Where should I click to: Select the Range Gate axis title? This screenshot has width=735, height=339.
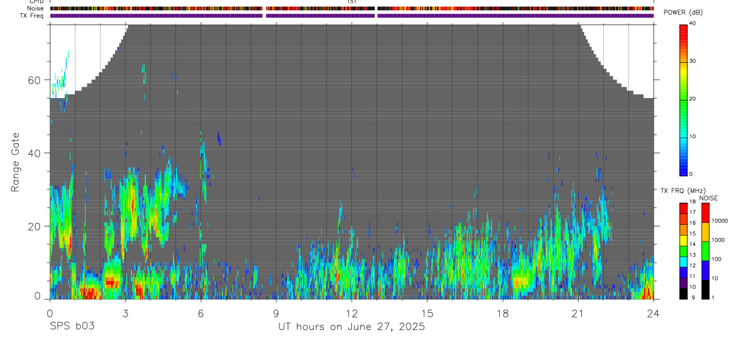pyautogui.click(x=16, y=163)
